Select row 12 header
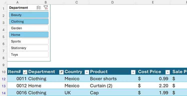This screenshot has height=96, width=187. (3, 79)
